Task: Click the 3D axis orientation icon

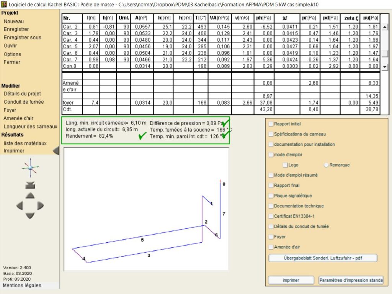Action: coord(30,168)
